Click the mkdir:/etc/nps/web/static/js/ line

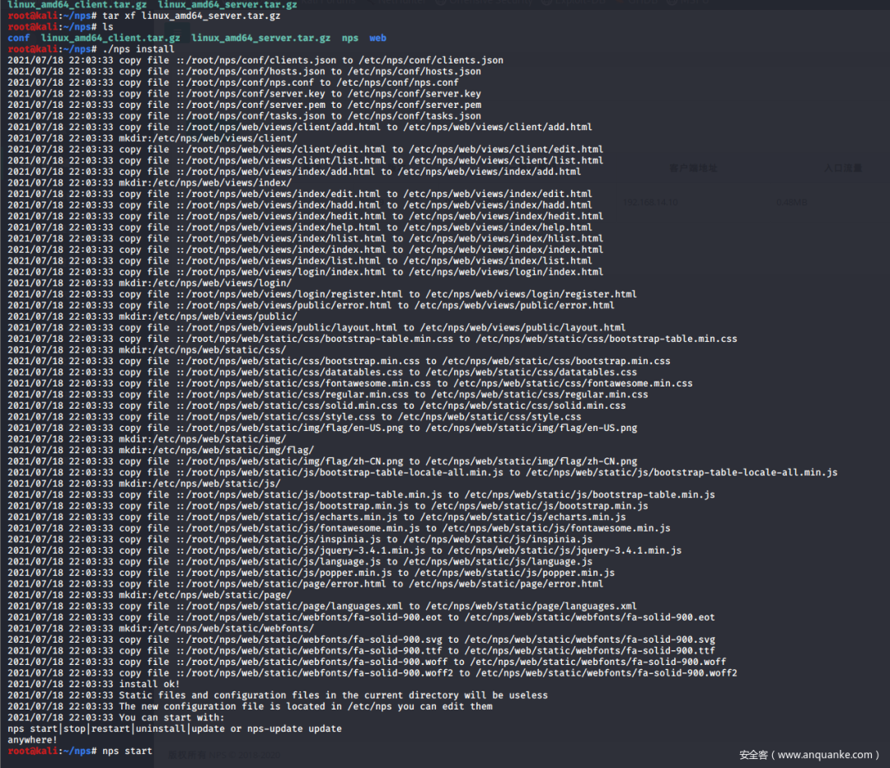pos(143,484)
